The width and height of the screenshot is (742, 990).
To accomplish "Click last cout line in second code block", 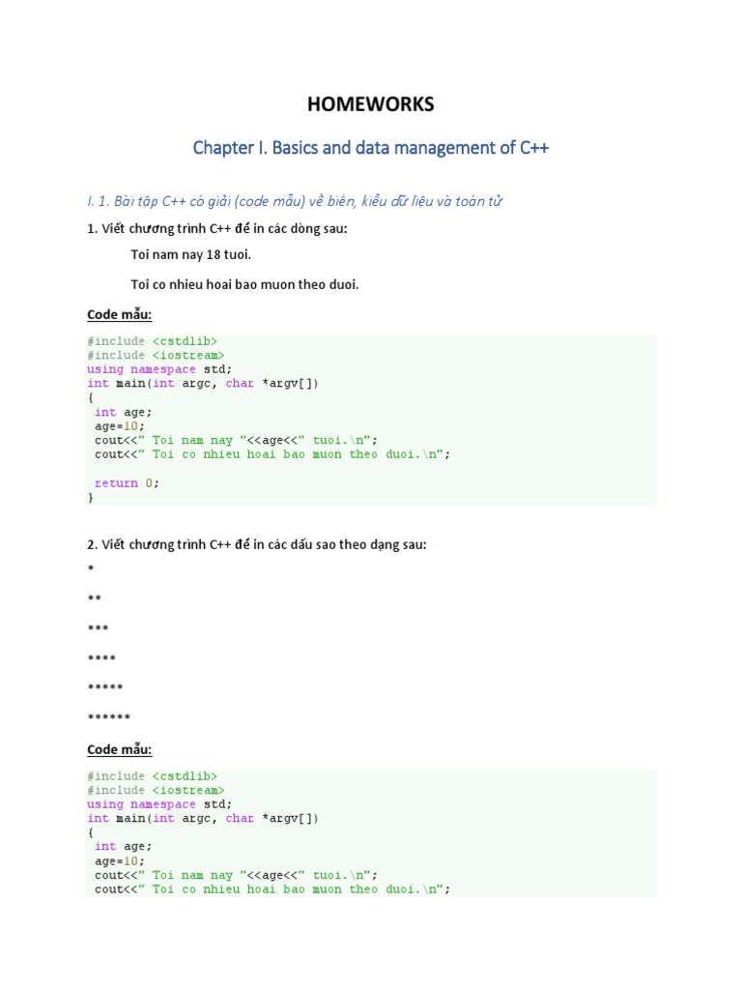I will coord(272,889).
